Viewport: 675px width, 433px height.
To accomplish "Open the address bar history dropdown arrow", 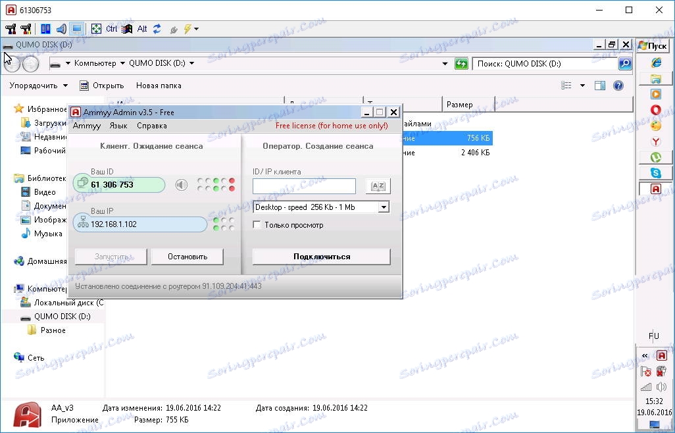I will point(445,64).
